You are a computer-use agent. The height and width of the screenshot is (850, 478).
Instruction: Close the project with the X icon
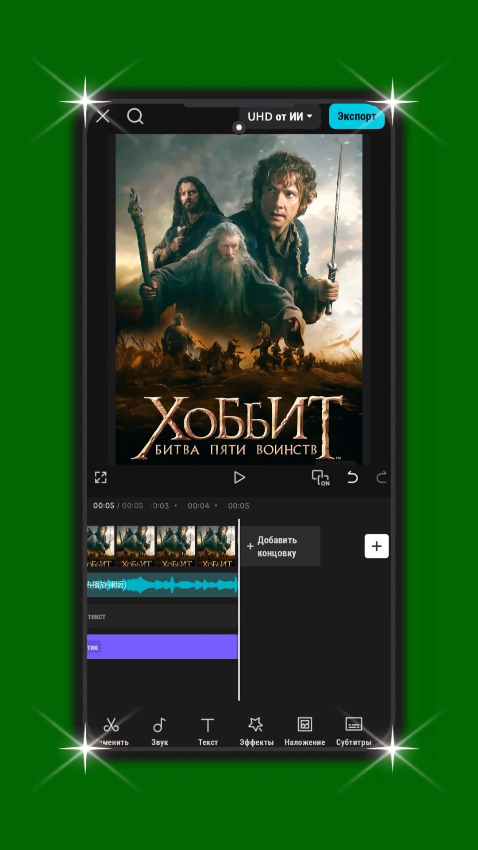[103, 116]
